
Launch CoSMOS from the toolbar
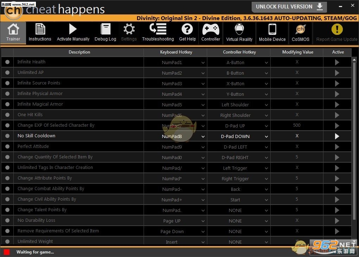(300, 32)
